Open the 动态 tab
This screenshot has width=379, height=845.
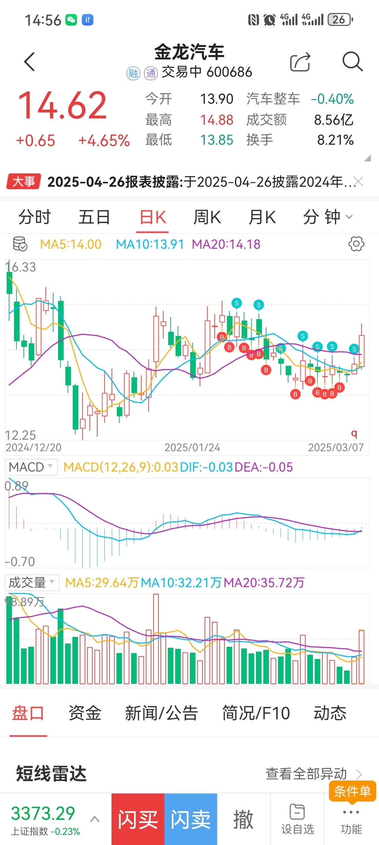330,713
